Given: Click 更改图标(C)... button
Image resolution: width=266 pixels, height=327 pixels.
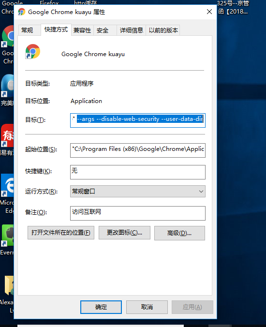Looking at the screenshot, I should coord(124,233).
